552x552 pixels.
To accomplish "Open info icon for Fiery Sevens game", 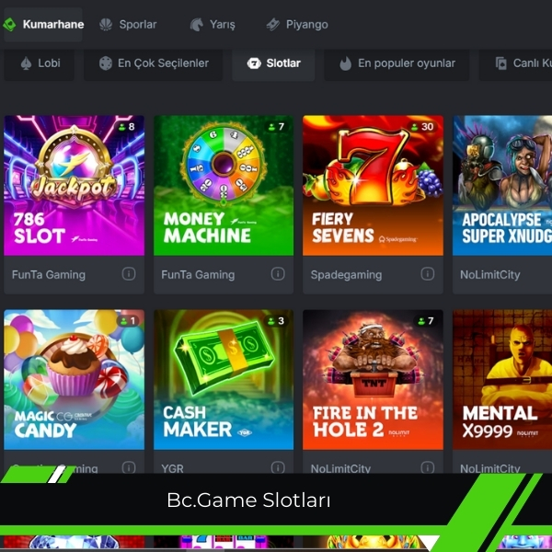I will [428, 273].
